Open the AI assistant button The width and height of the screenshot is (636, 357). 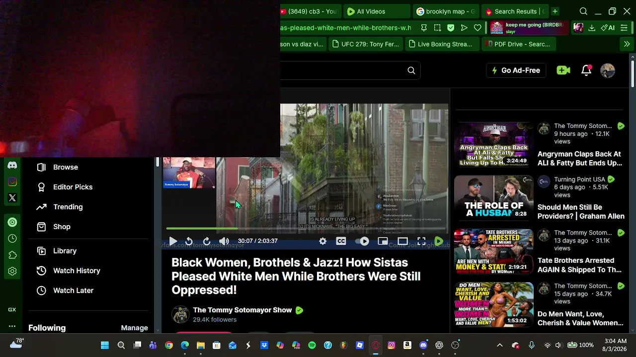608,28
